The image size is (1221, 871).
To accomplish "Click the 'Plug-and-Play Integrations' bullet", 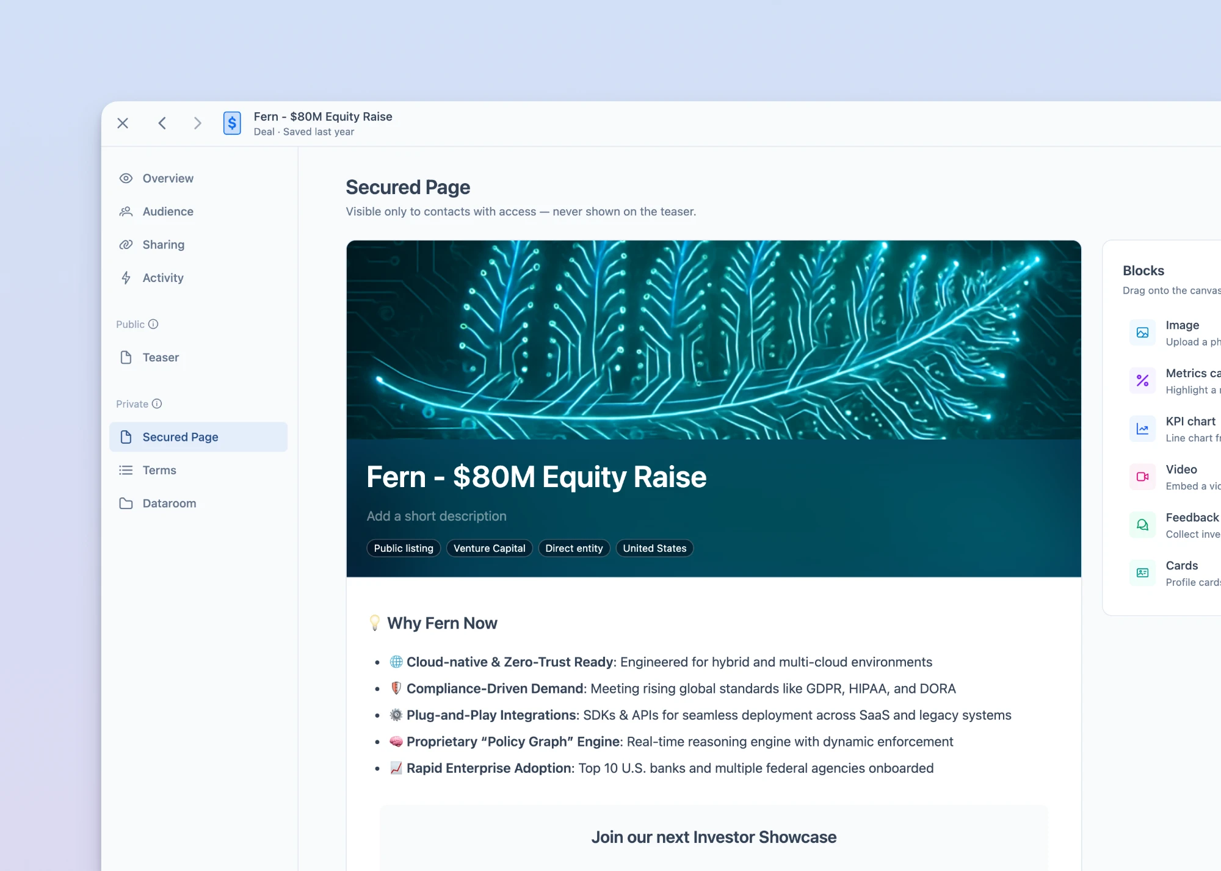I will (x=701, y=715).
